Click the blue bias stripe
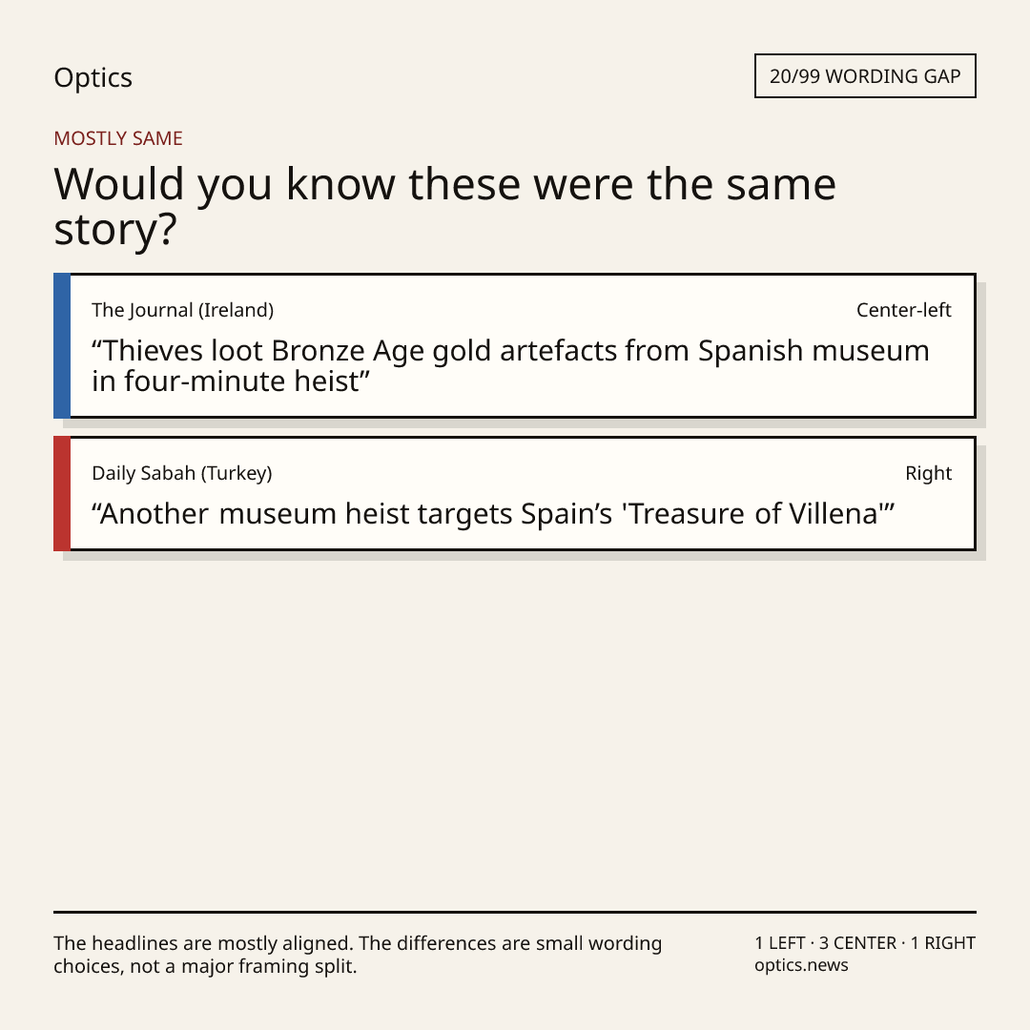 pos(62,345)
